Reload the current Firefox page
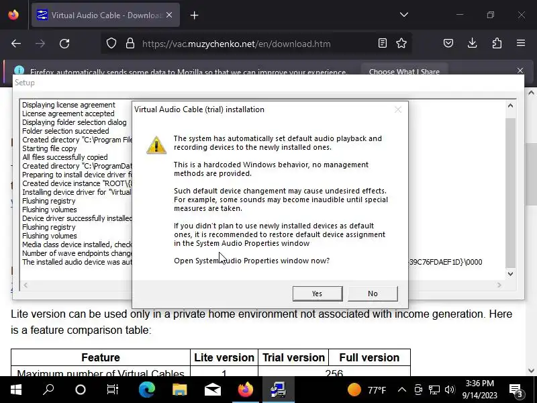This screenshot has width=537, height=403. coord(64,44)
